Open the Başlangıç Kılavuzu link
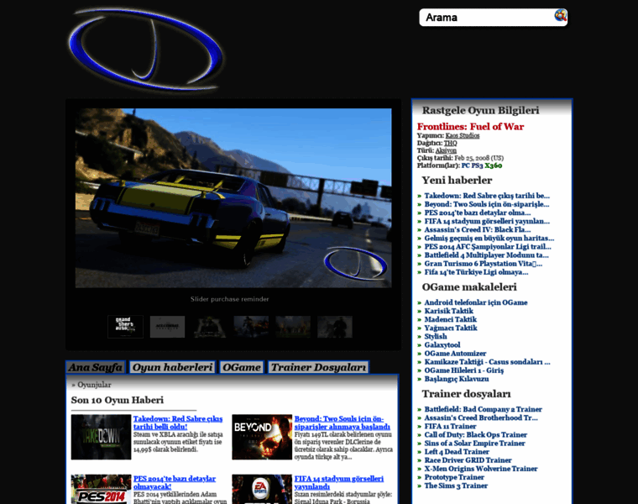Viewport: 638px width, 504px height. click(x=457, y=379)
